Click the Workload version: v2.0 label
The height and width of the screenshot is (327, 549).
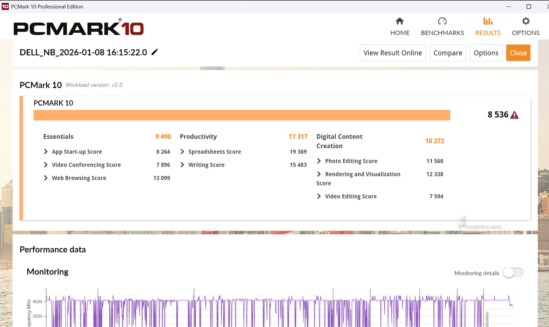[94, 85]
